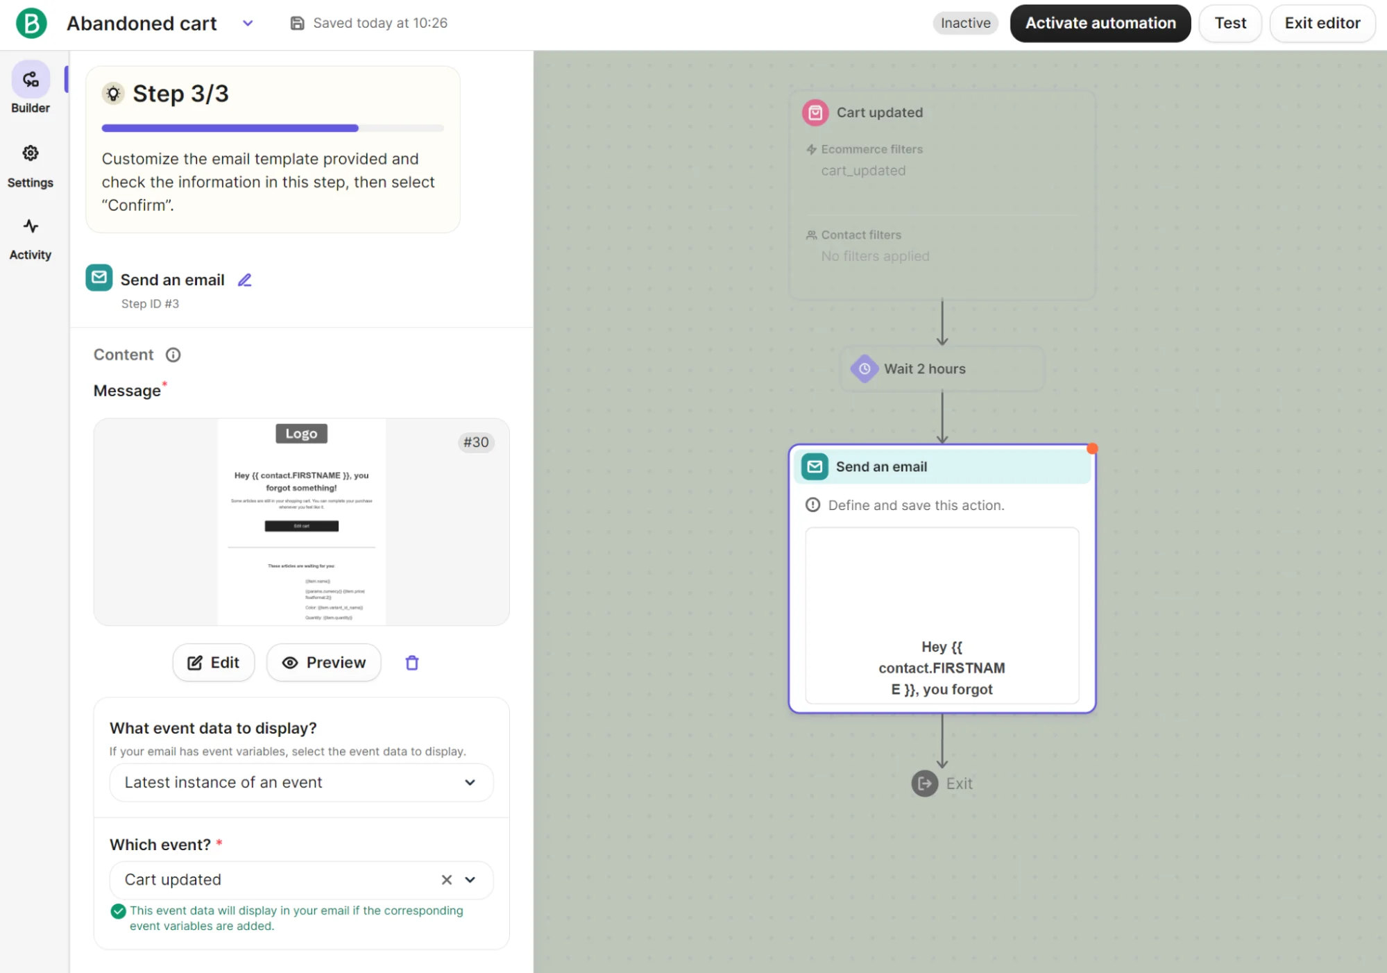Image resolution: width=1387 pixels, height=973 pixels.
Task: Select the Cart updated trigger node
Action: pyautogui.click(x=942, y=196)
